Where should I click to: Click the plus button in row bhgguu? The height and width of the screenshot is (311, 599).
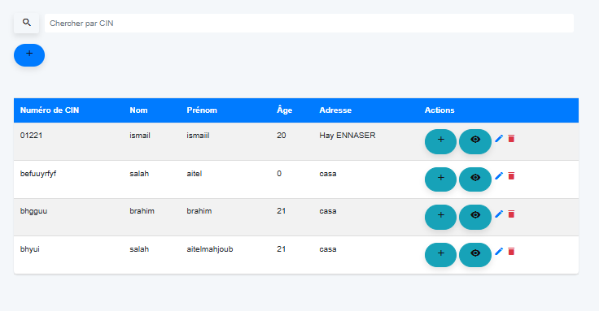click(x=440, y=217)
